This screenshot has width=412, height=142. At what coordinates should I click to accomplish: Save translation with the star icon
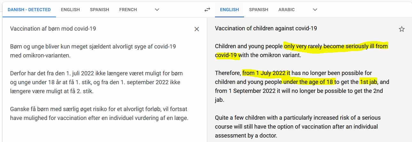[402, 29]
